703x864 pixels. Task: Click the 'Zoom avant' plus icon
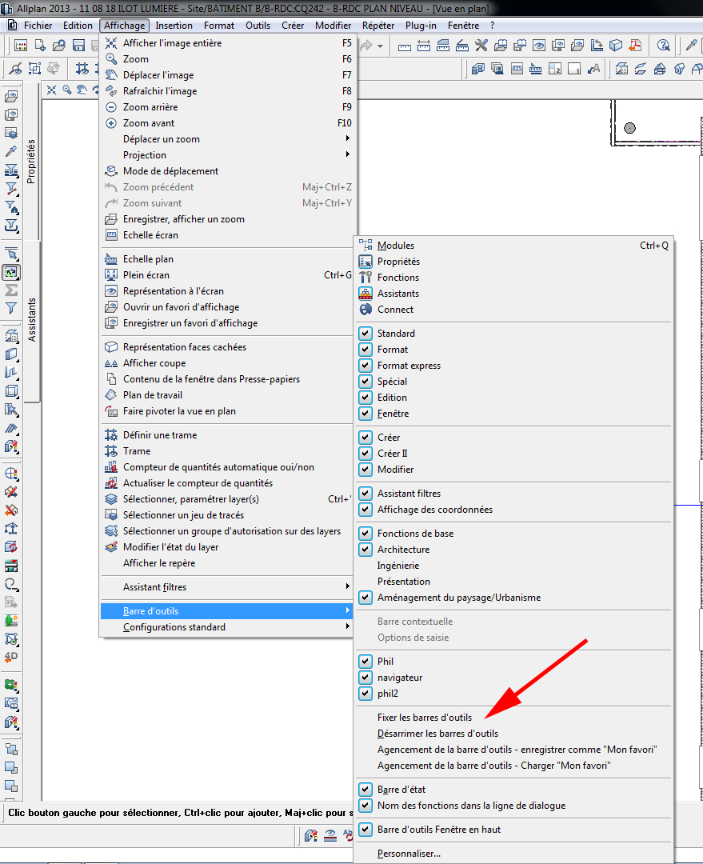pyautogui.click(x=111, y=123)
